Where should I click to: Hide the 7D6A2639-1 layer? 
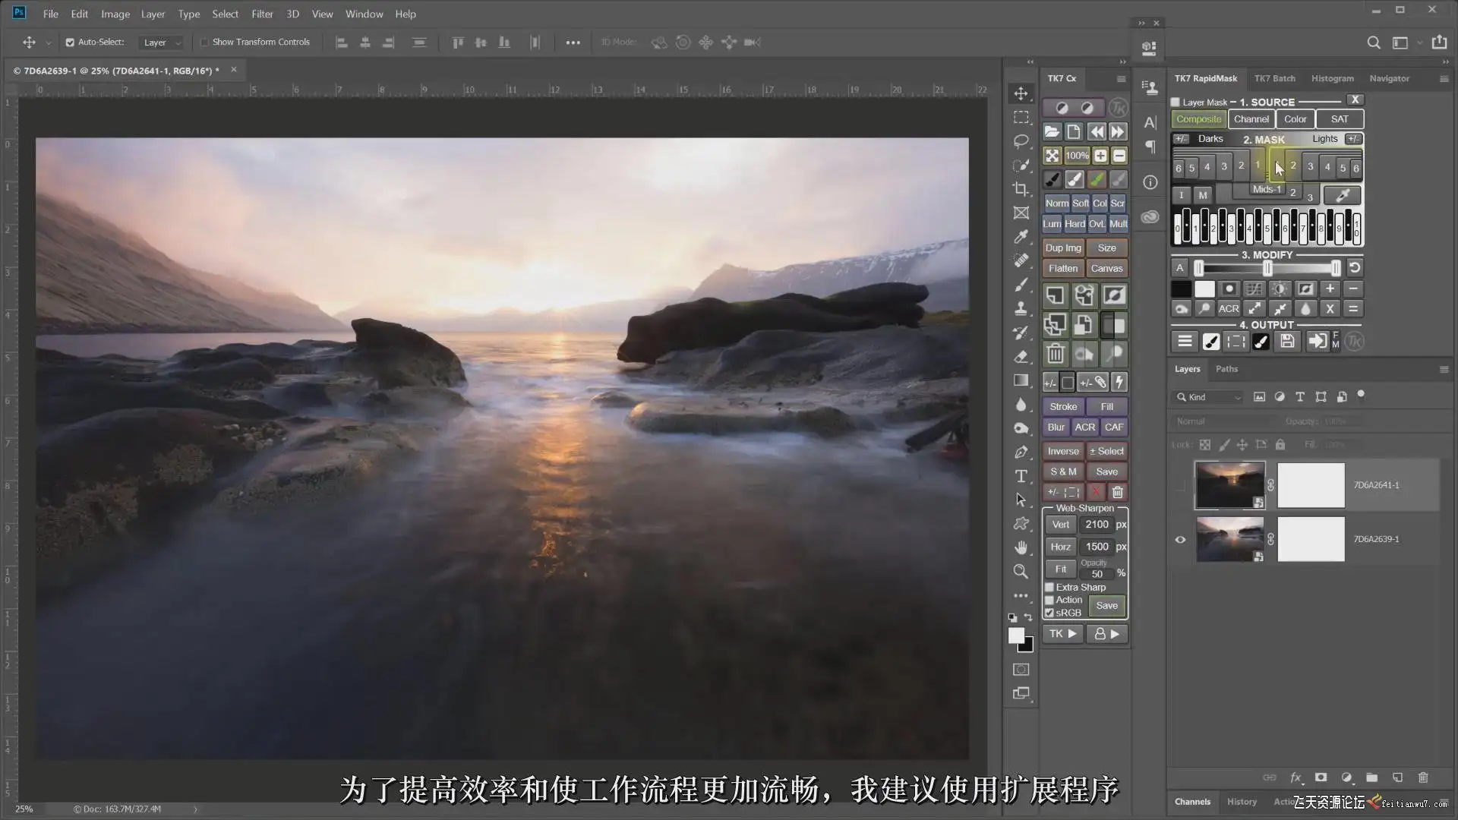click(x=1180, y=540)
